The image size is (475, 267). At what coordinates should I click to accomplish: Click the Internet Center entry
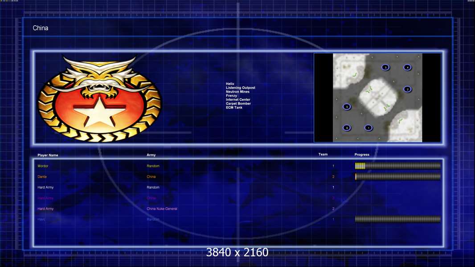coord(238,100)
